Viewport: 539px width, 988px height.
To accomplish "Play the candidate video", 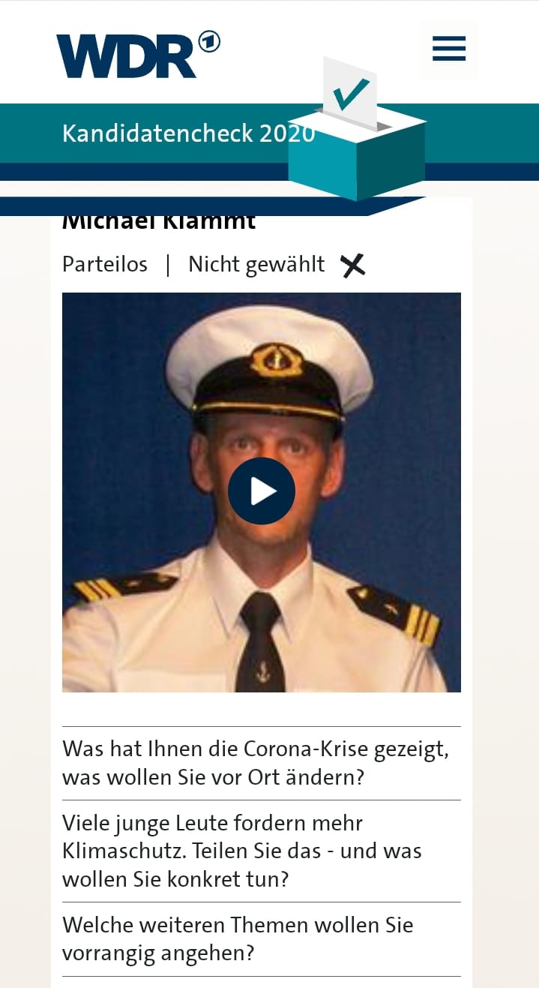I will click(x=262, y=491).
